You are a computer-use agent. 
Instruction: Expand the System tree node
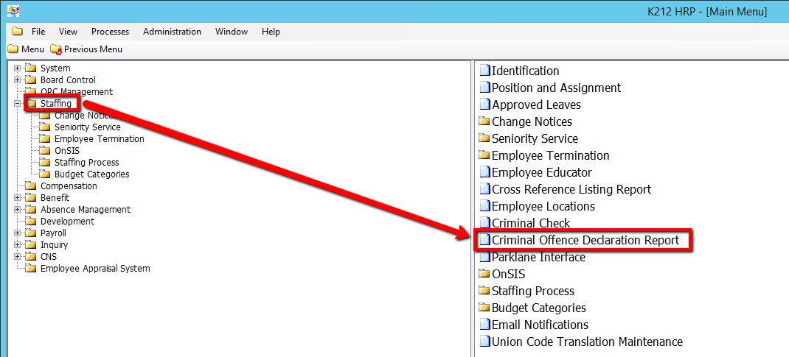(x=18, y=68)
